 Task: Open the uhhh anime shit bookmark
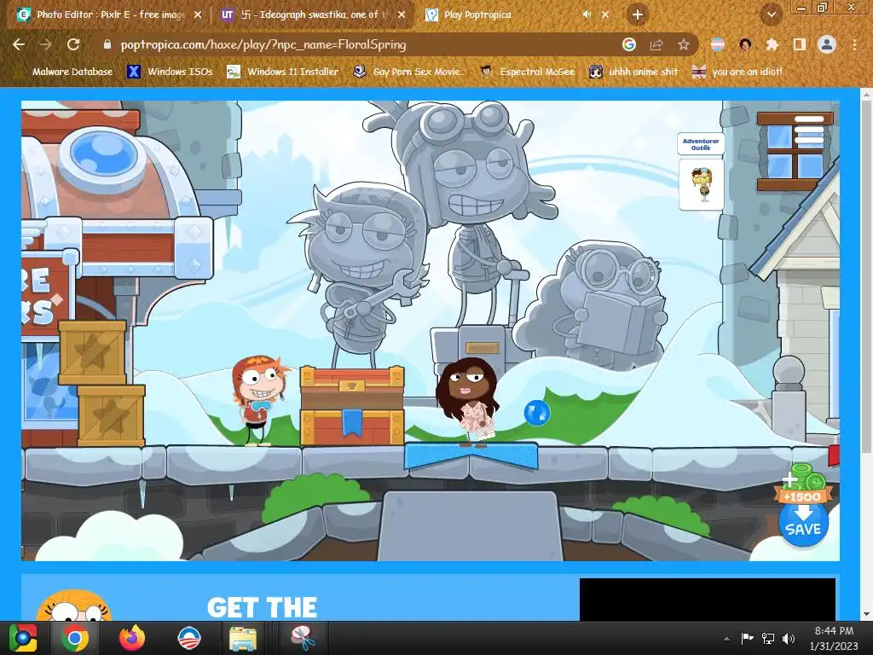pyautogui.click(x=633, y=72)
